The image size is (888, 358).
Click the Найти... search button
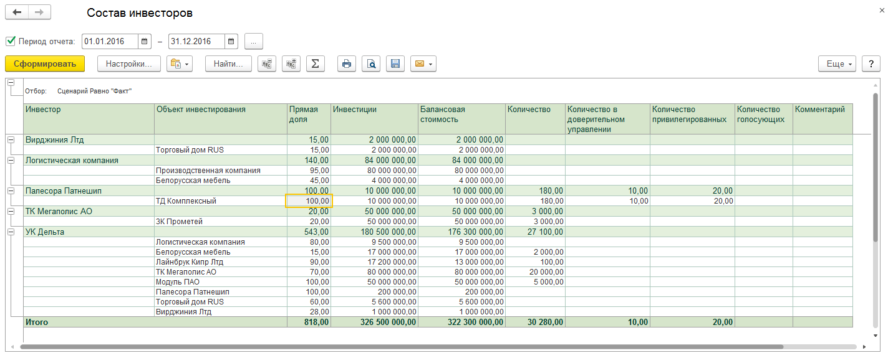pyautogui.click(x=228, y=64)
